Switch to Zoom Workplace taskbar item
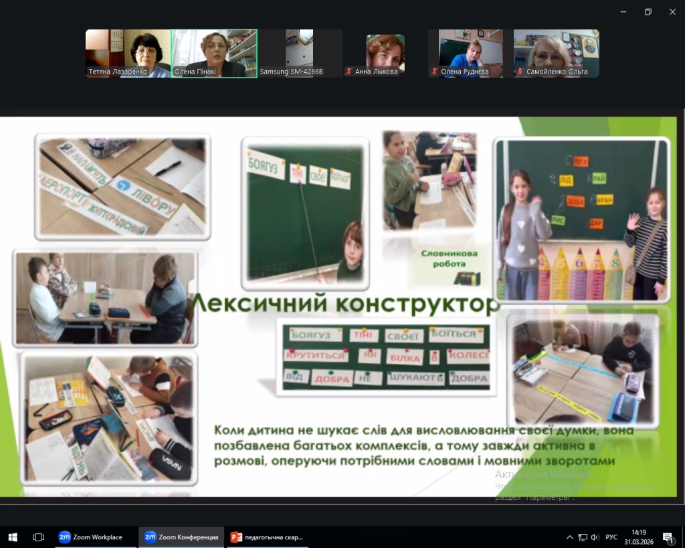Viewport: 685px width, 548px height. [x=91, y=537]
